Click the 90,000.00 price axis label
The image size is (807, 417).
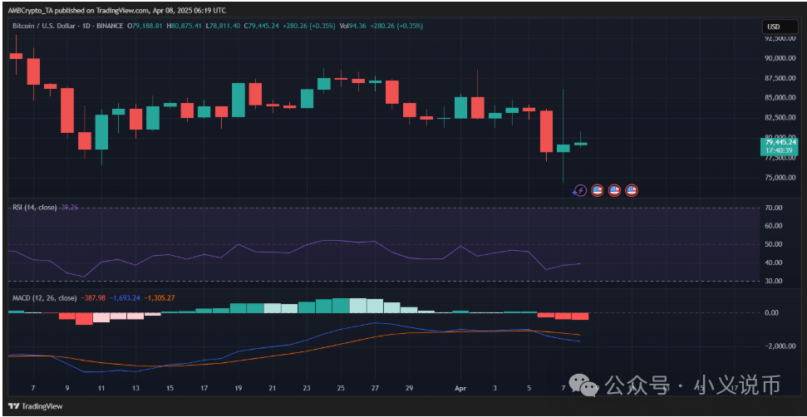pos(779,58)
